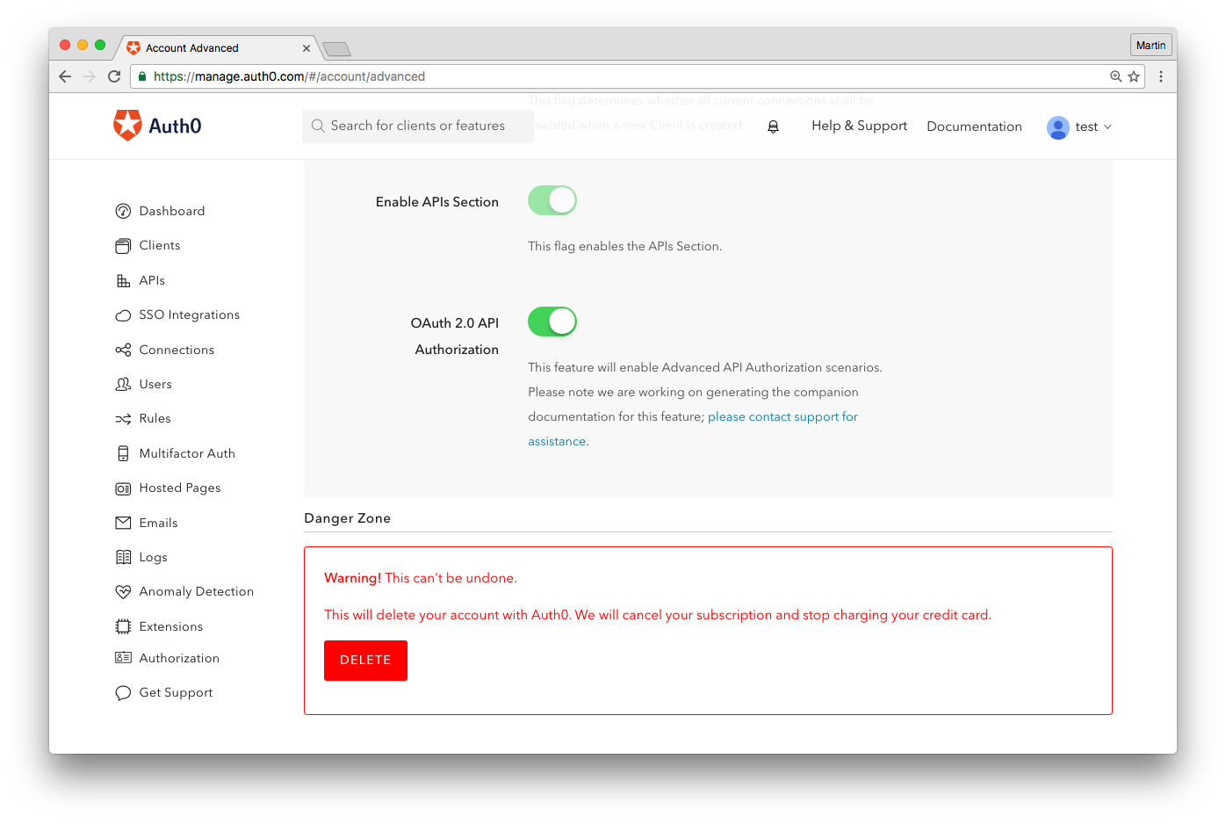The width and height of the screenshot is (1226, 824).
Task: Click This flag enables the APIs Section text
Action: tap(624, 246)
